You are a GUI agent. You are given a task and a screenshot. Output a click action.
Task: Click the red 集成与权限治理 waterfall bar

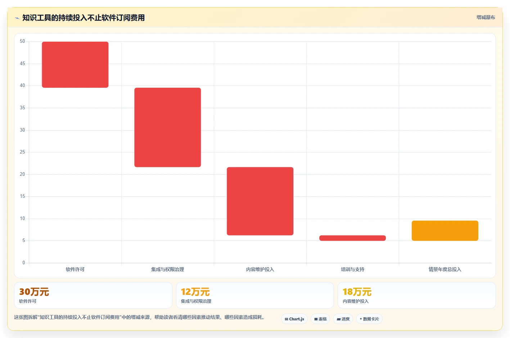click(168, 127)
